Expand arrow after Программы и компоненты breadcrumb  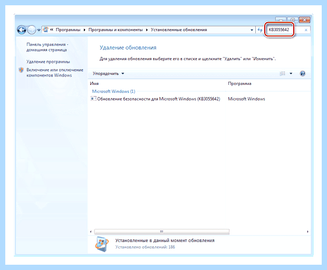coord(147,30)
